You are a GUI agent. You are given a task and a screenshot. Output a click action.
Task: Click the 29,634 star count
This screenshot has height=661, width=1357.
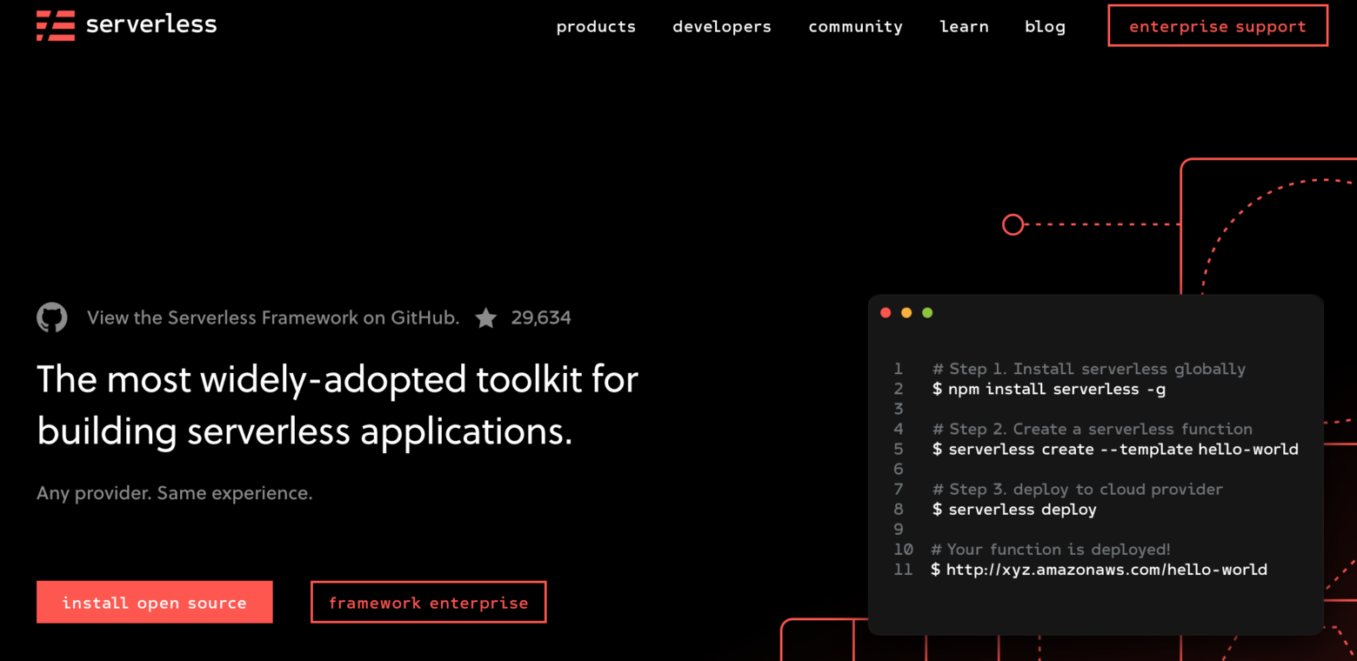click(541, 317)
